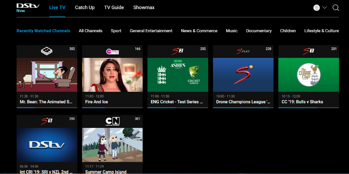Image resolution: width=349 pixels, height=174 pixels.
Task: Click the SuperSport Play channel logo
Action: point(243,51)
